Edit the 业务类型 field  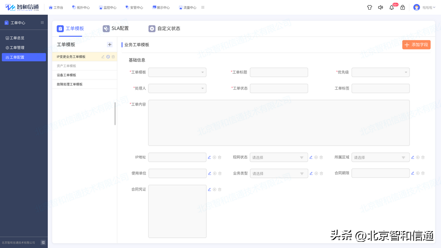click(x=311, y=173)
